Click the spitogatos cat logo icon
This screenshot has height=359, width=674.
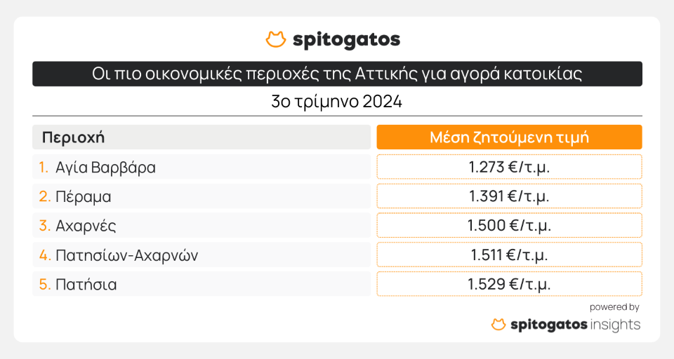[276, 39]
